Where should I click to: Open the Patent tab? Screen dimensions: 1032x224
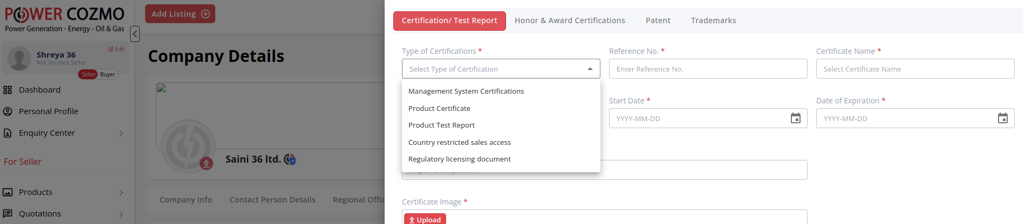click(x=658, y=20)
